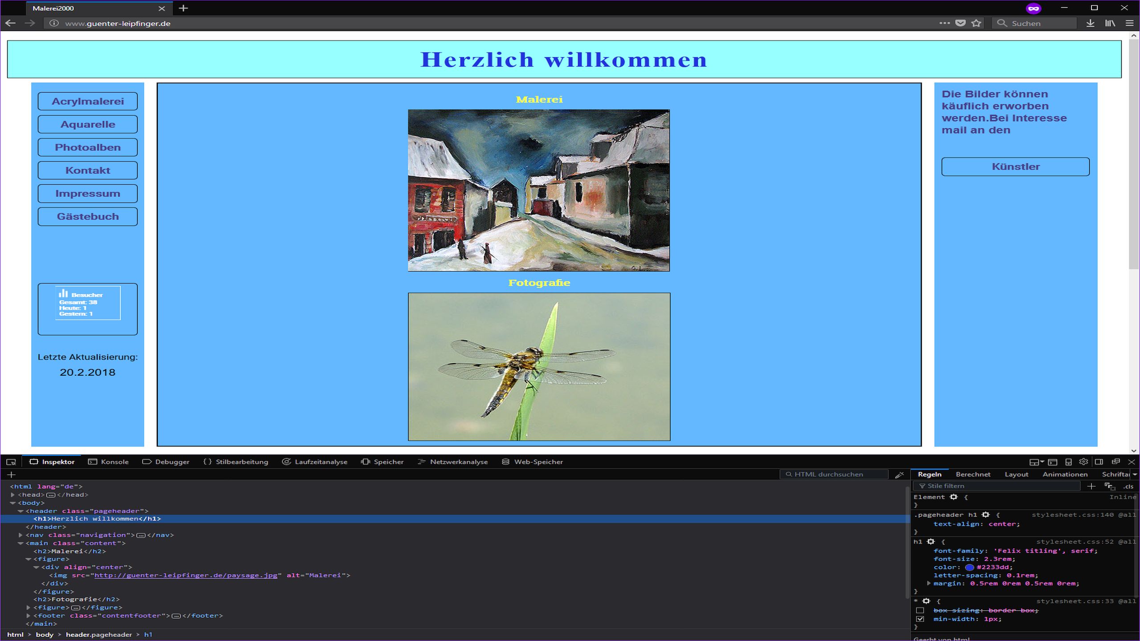Toggle pseudo-class panel icon next to .cls
1140x641 pixels.
[1109, 486]
